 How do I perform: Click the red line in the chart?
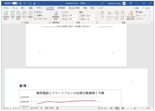66,102
